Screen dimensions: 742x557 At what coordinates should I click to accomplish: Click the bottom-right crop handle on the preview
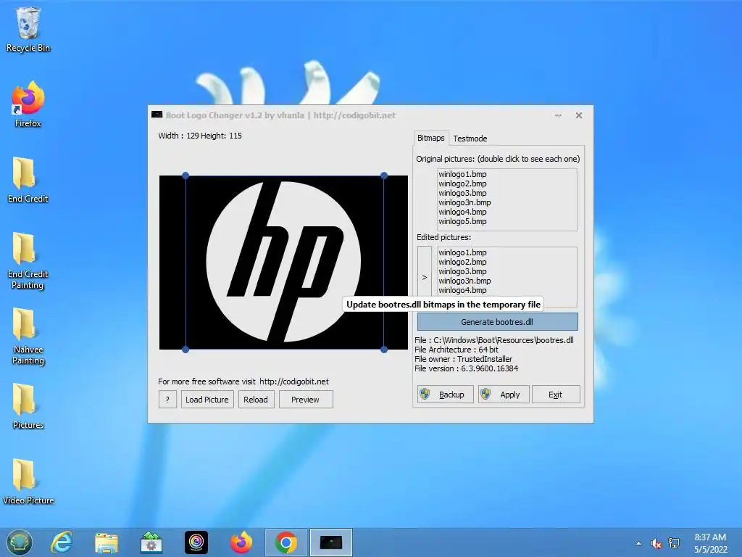384,350
